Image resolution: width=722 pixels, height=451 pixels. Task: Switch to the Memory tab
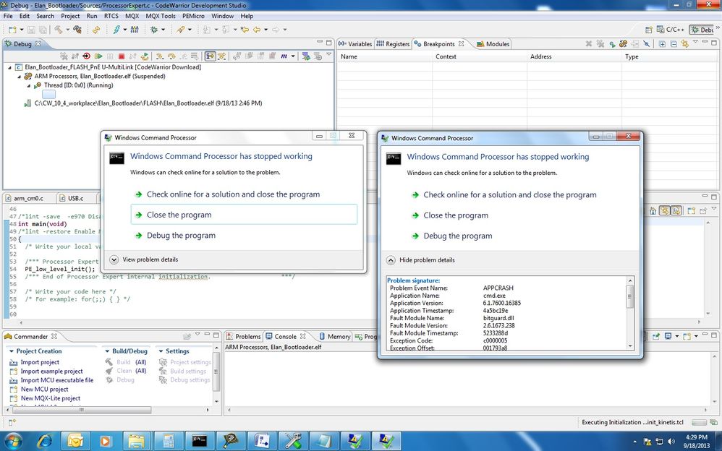click(x=335, y=336)
